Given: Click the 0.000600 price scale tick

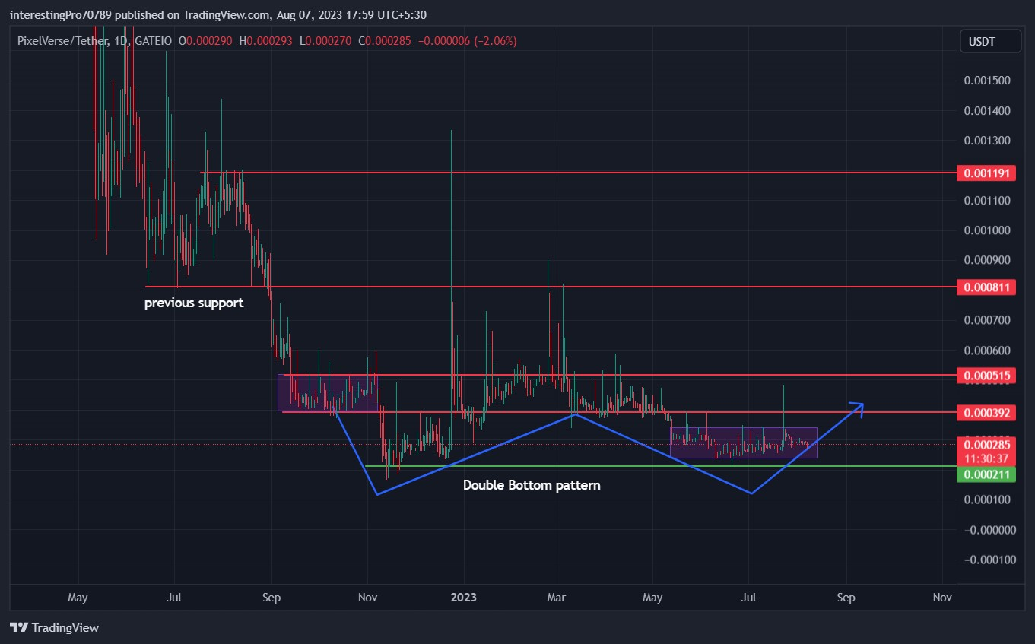Looking at the screenshot, I should [x=987, y=351].
